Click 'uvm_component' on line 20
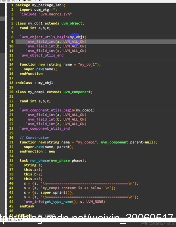Viewport: 176px width, 227px height. (x=77, y=92)
